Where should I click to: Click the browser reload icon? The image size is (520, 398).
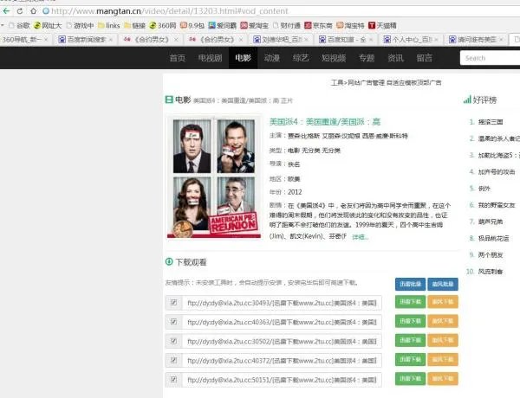(x=20, y=11)
